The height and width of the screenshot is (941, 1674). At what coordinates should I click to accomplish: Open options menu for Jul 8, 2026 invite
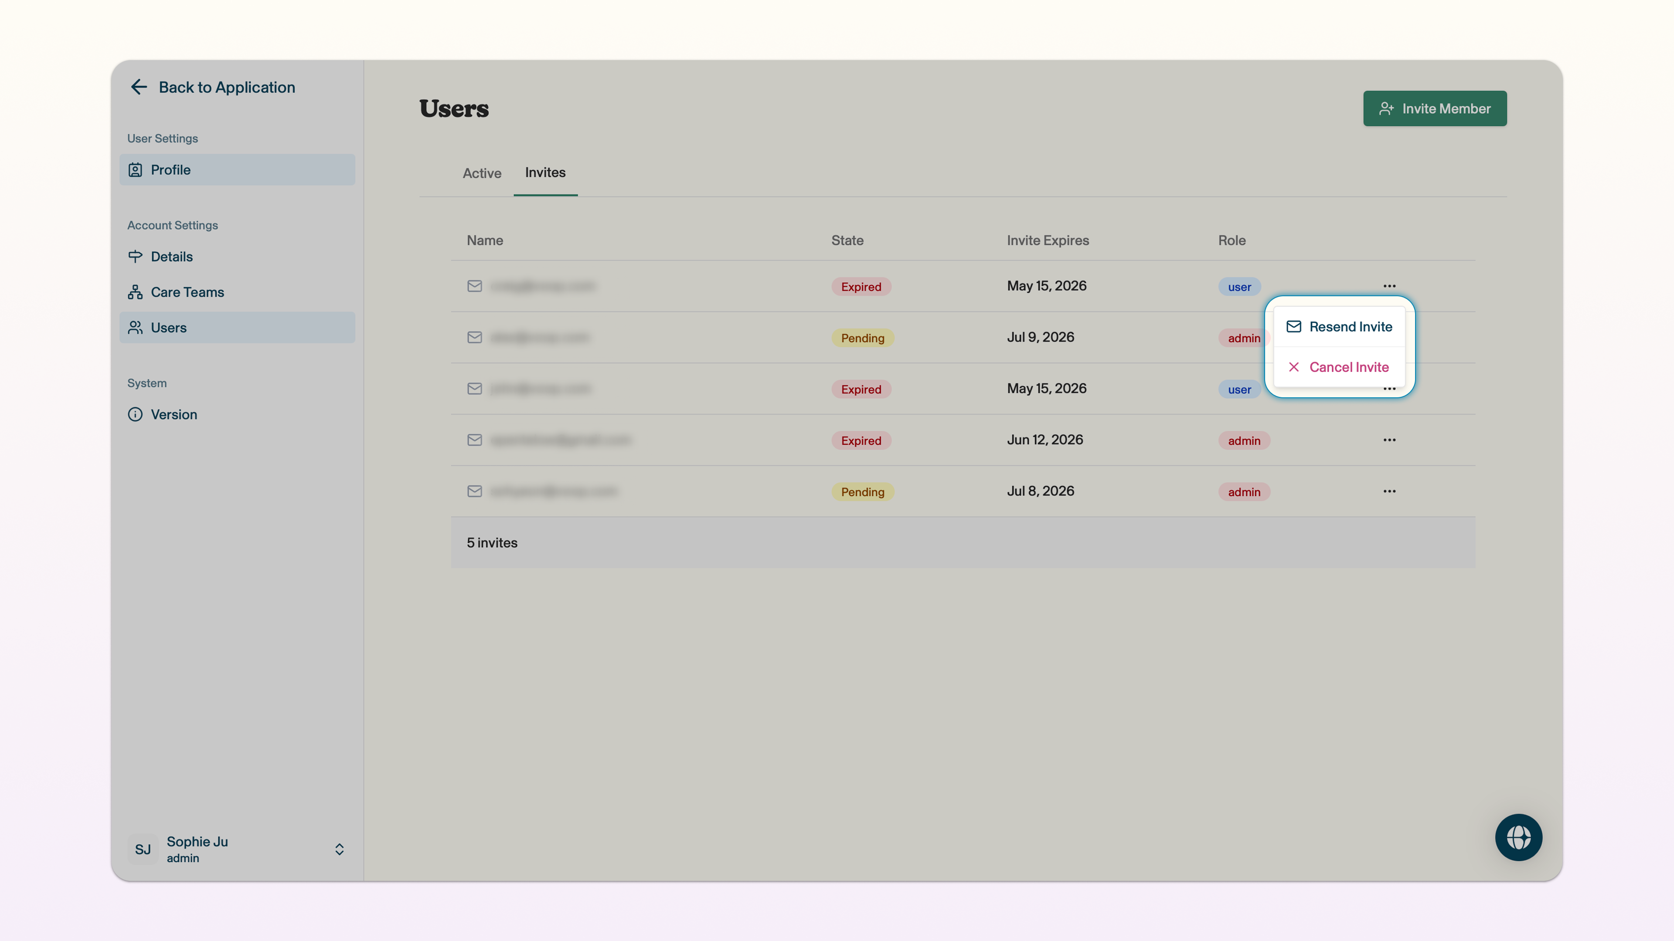1389,491
